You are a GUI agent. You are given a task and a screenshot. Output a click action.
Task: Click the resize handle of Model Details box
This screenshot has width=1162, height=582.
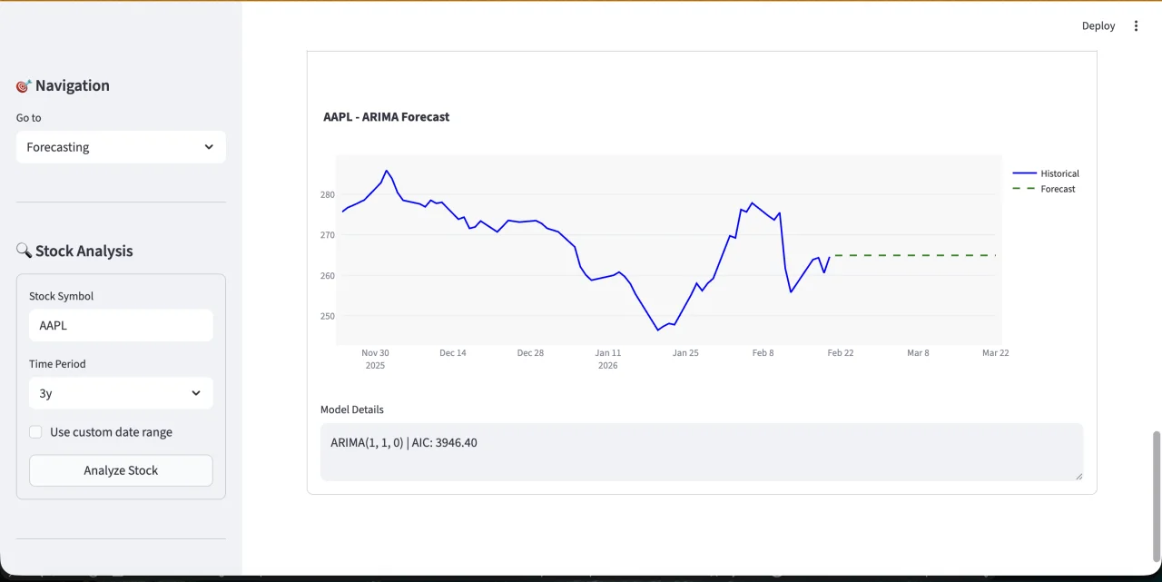(x=1078, y=475)
